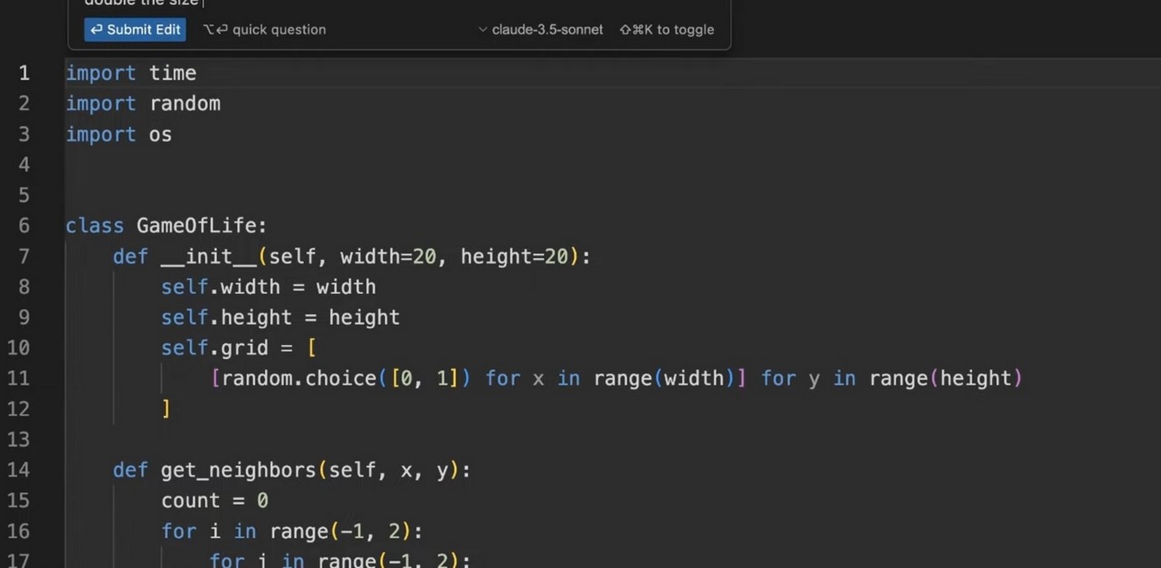Place cursor on the import os line

(x=118, y=134)
